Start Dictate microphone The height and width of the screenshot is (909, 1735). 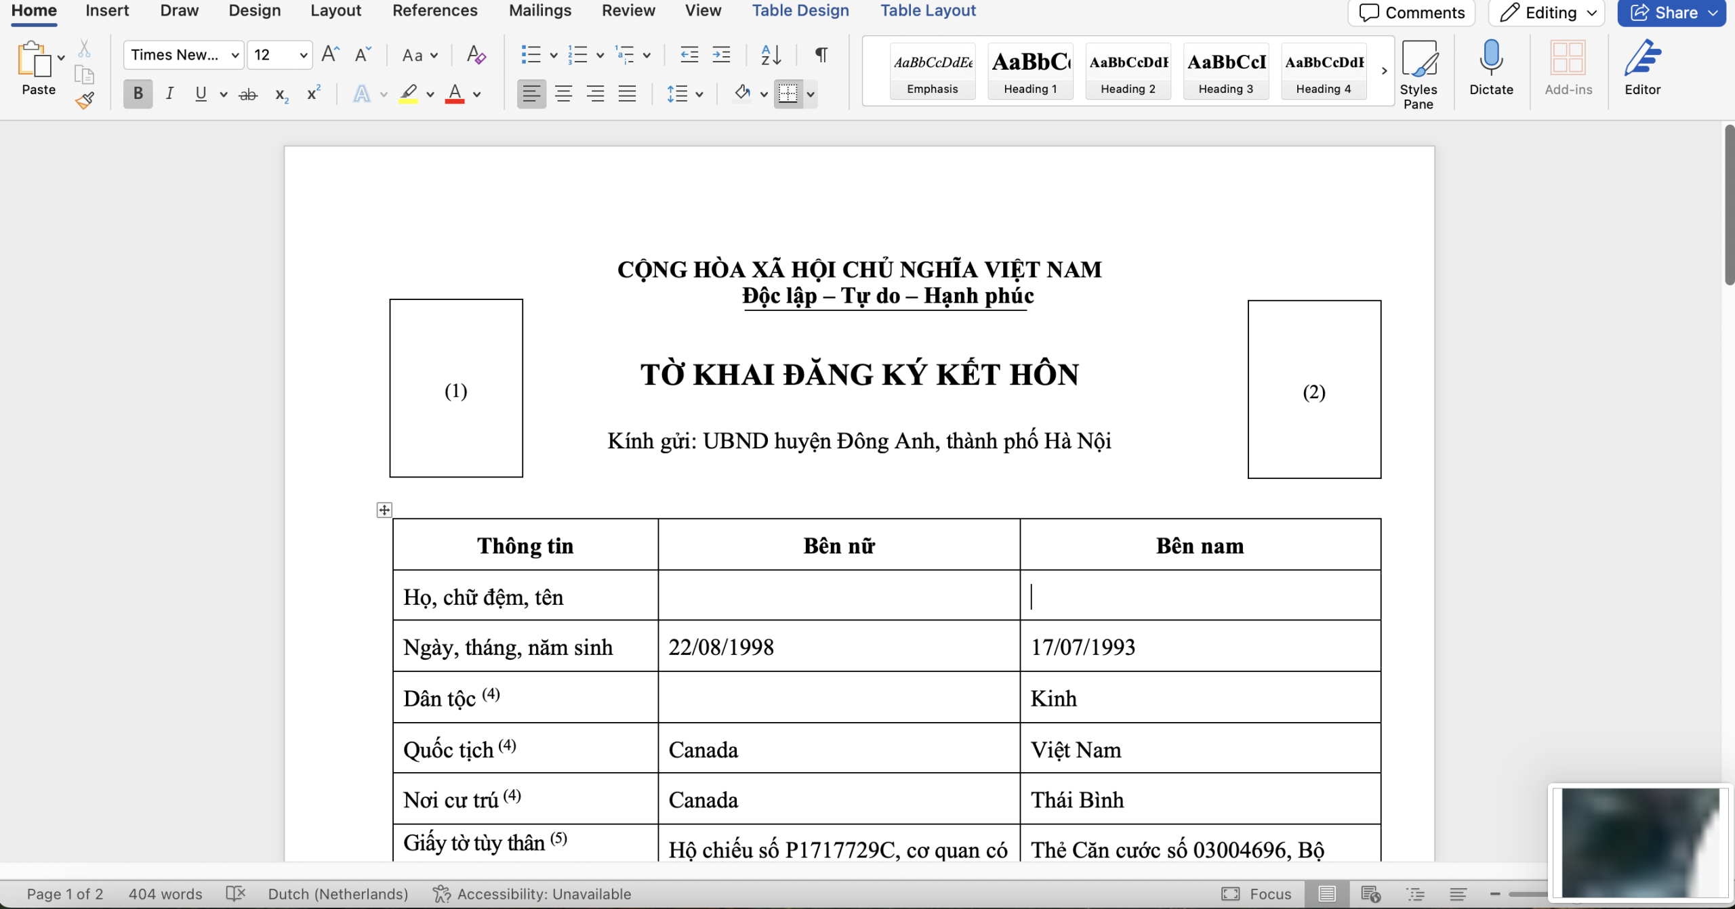[1491, 68]
